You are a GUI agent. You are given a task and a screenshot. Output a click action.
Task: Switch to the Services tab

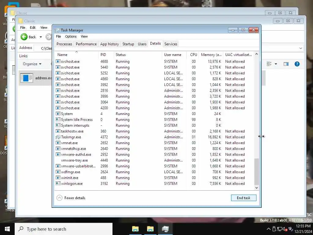coord(171,44)
